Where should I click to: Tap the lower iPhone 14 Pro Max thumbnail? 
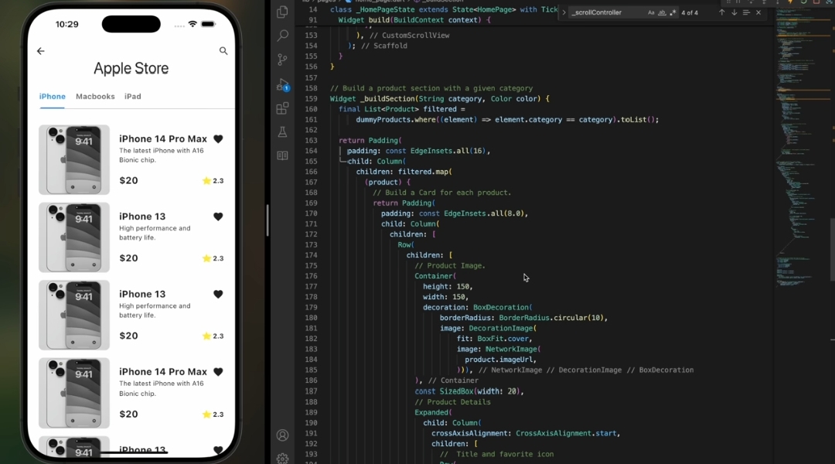(74, 393)
